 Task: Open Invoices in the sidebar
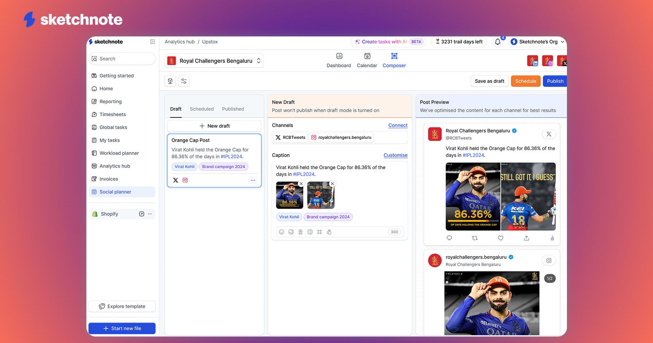tap(122, 179)
